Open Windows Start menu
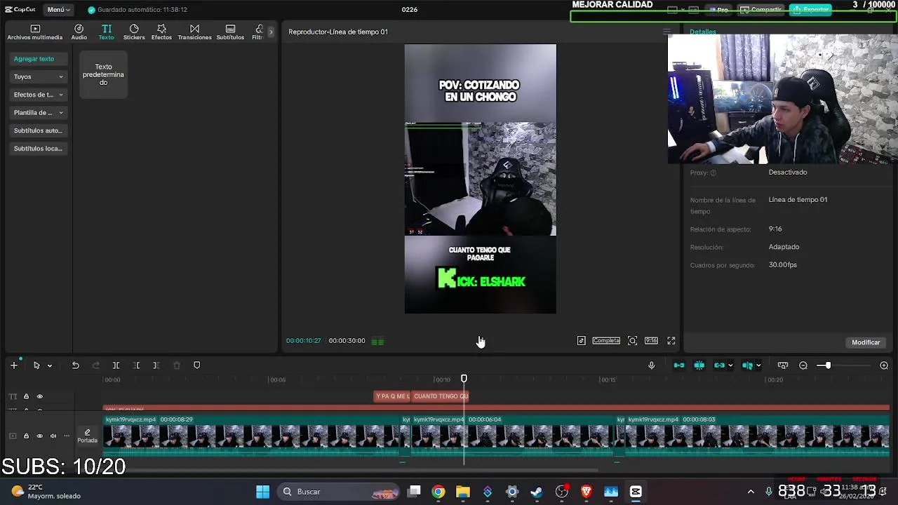Viewport: 898px width, 505px height. (x=263, y=492)
